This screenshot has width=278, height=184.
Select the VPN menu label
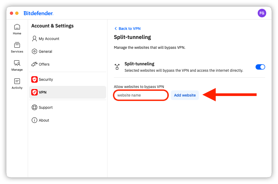click(x=43, y=92)
